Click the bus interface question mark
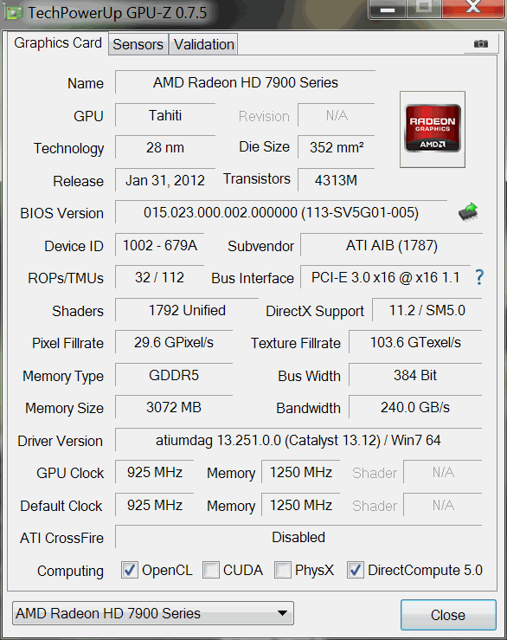This screenshot has height=640, width=507. 479,277
